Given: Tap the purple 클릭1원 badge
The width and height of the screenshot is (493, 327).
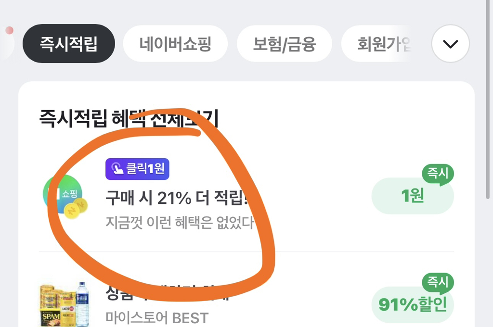Looking at the screenshot, I should tap(137, 169).
